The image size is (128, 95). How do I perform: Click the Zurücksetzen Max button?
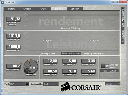coord(71,53)
